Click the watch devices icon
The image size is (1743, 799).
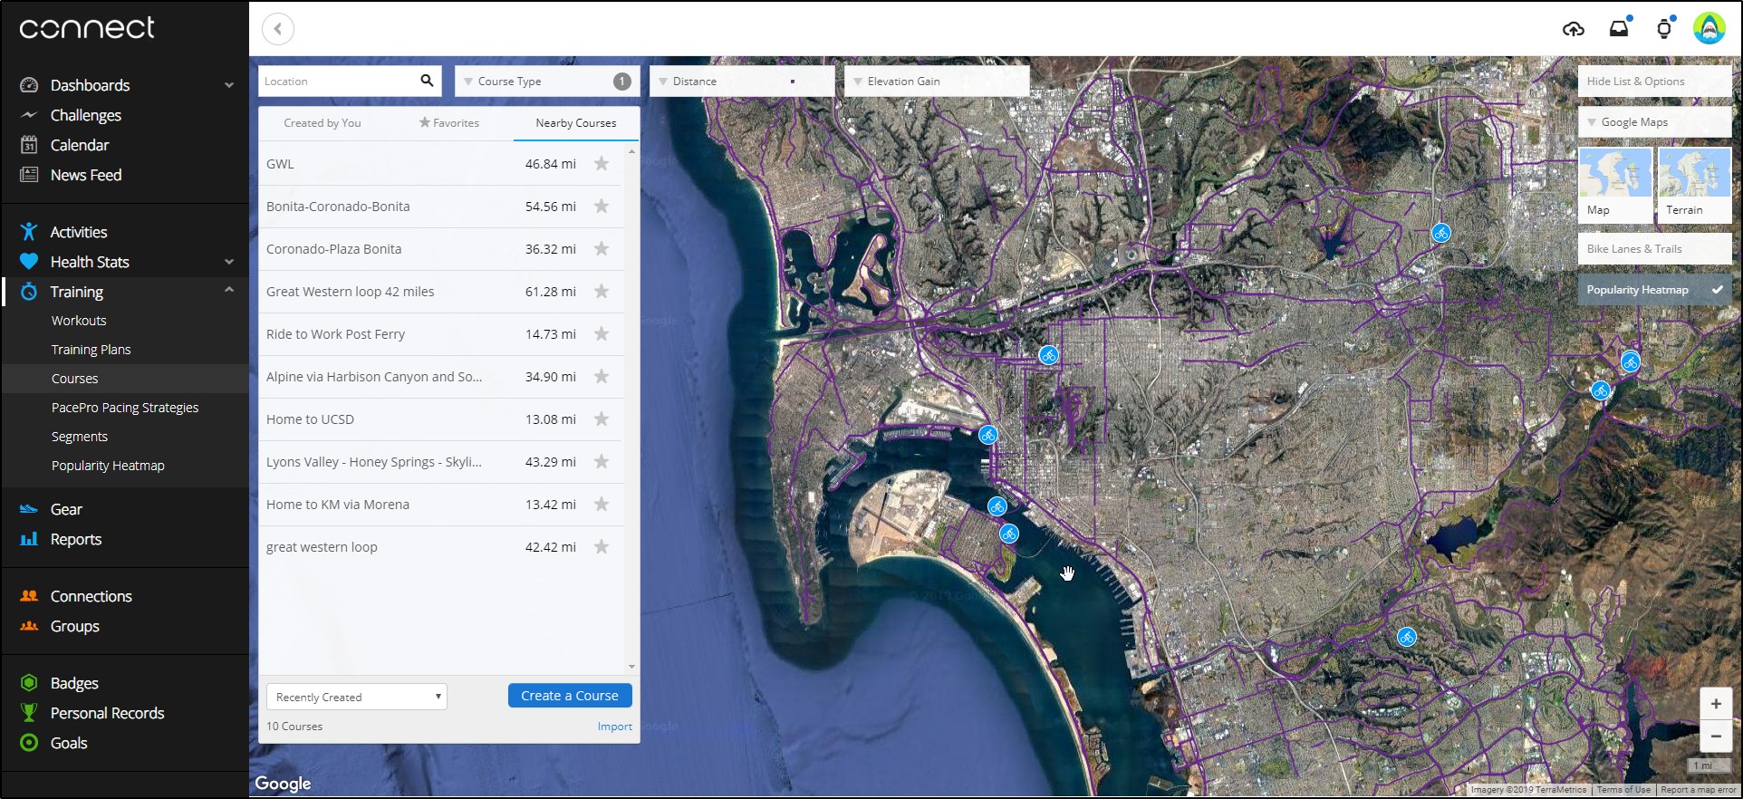pyautogui.click(x=1663, y=29)
